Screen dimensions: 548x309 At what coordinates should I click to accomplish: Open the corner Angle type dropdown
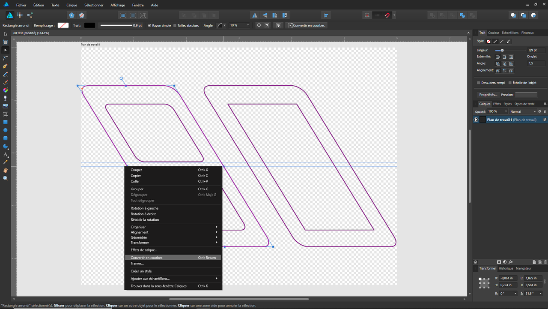pos(221,25)
